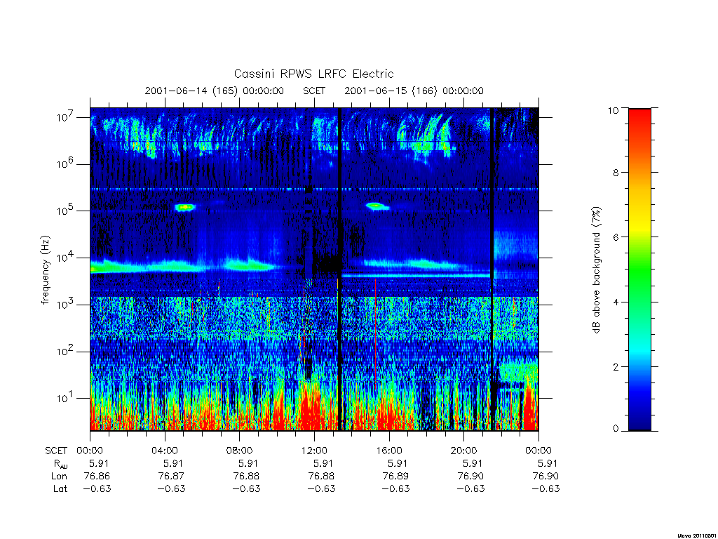Viewport: 718px width, 539px height.
Task: Click the 'Lat' row label
Action: (x=60, y=488)
